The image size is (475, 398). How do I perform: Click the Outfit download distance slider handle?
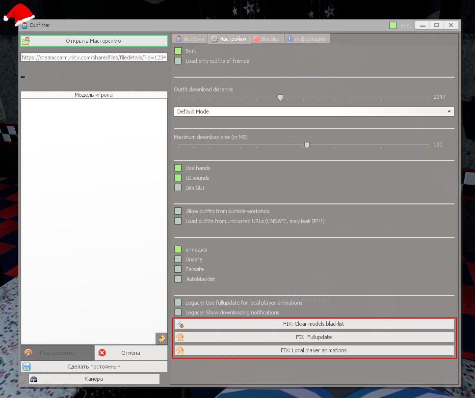(281, 97)
